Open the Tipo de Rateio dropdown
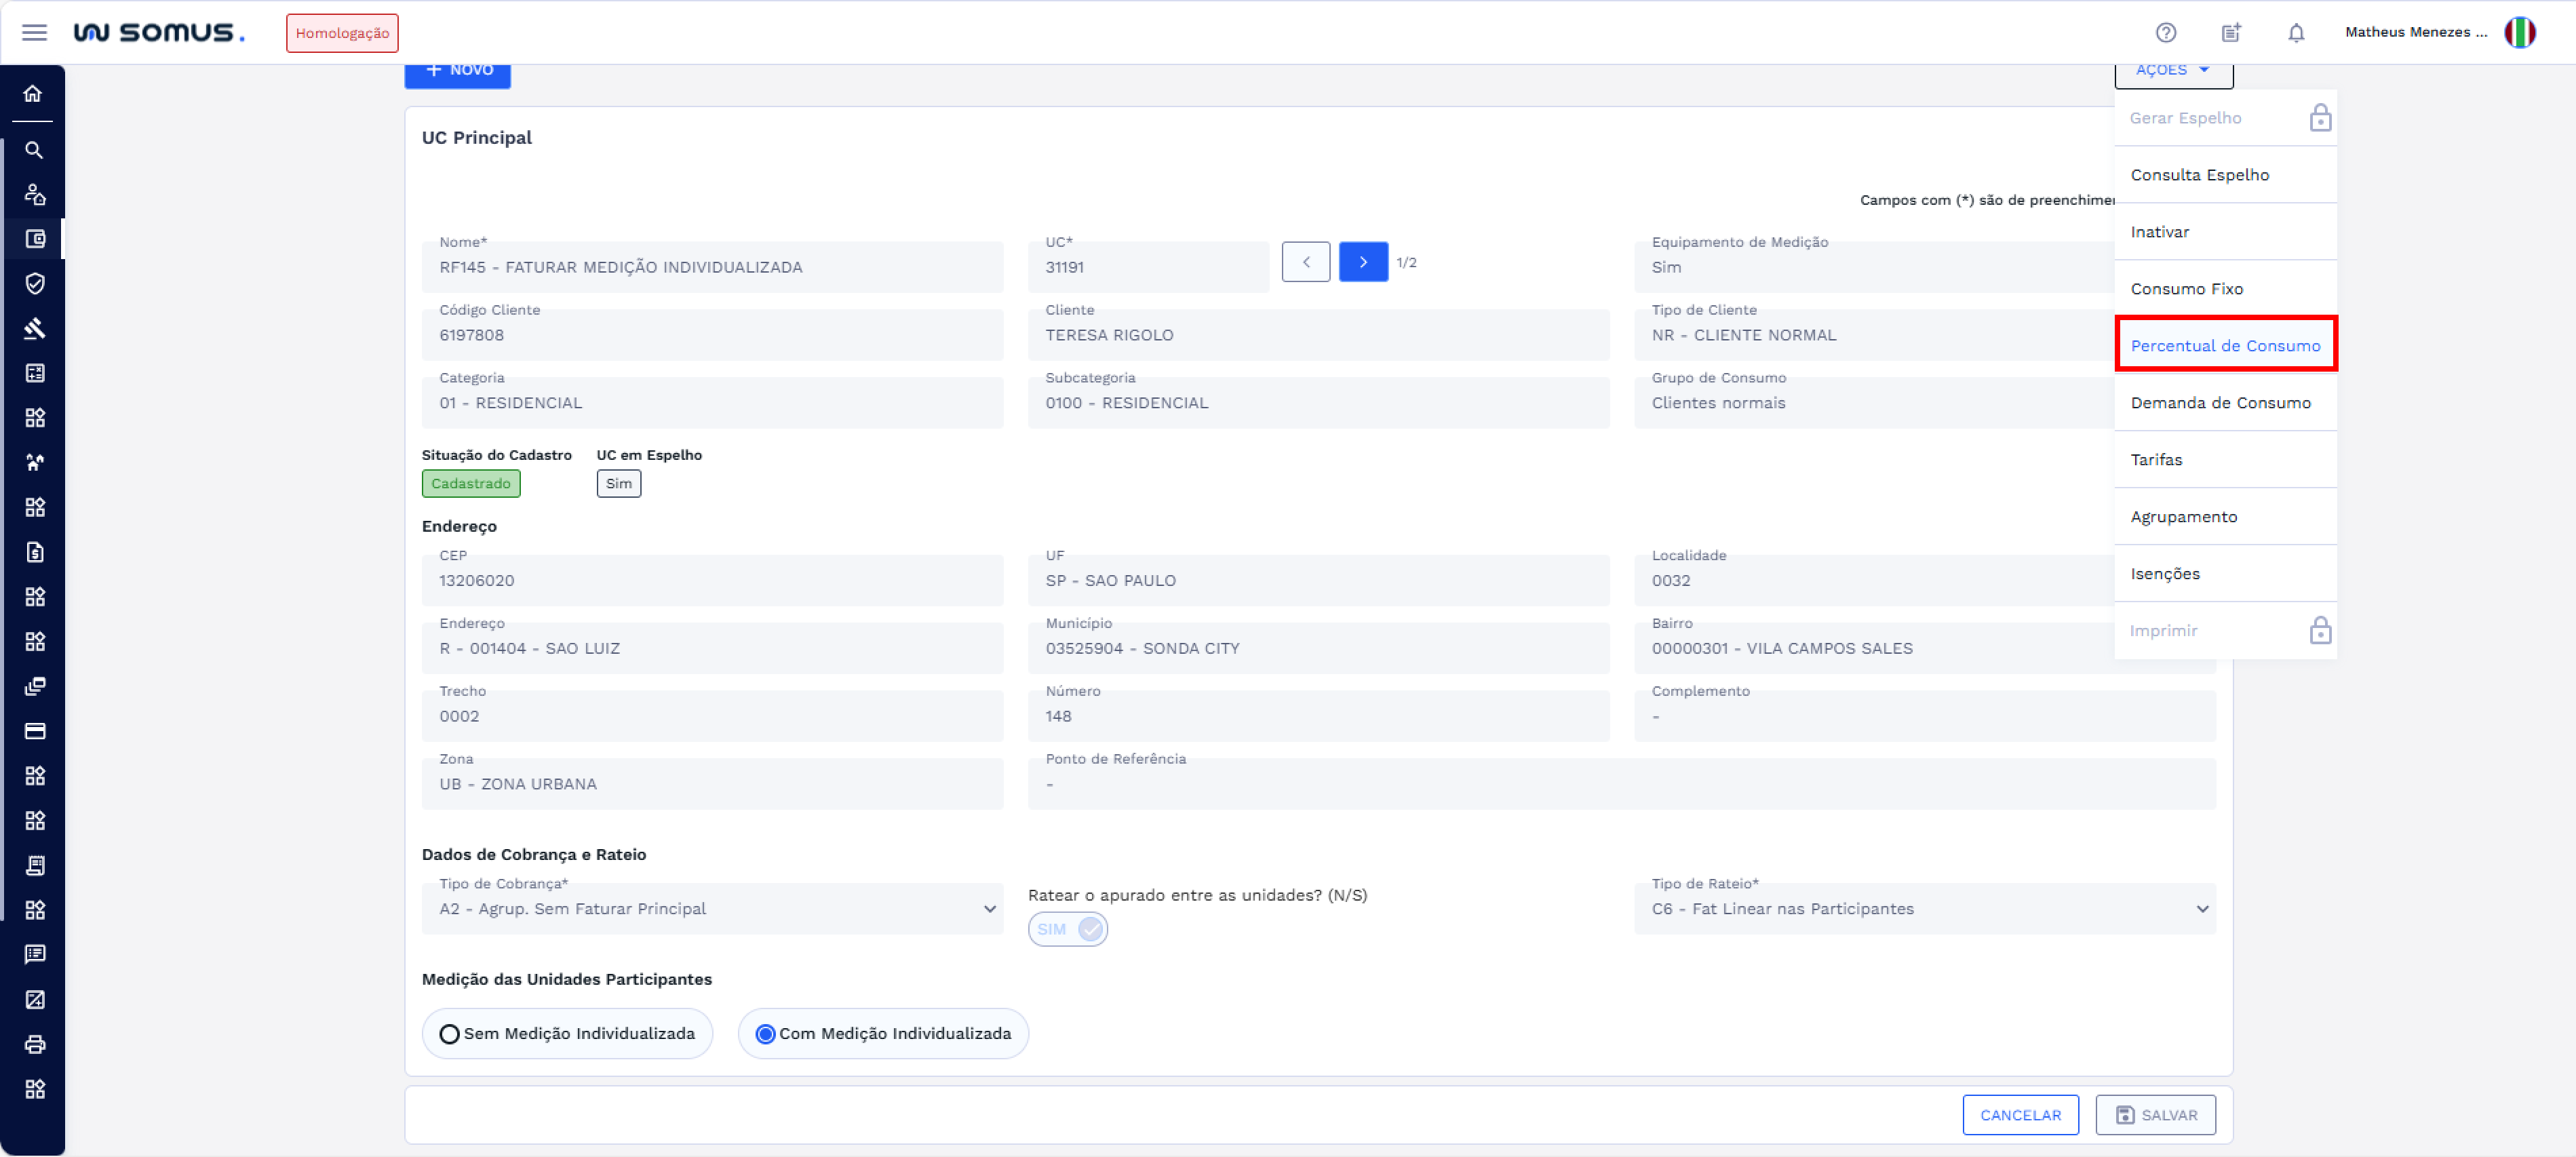The image size is (2576, 1157). pyautogui.click(x=1924, y=909)
